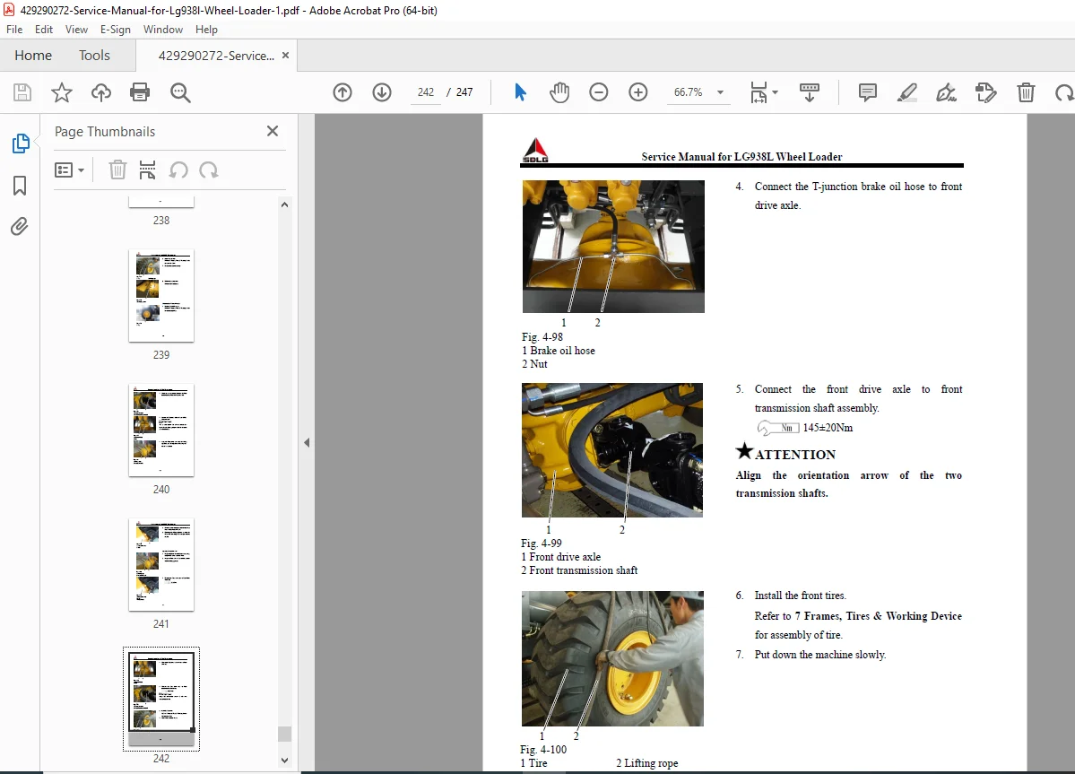Image resolution: width=1075 pixels, height=774 pixels.
Task: Click the trash icon in the main toolbar
Action: [x=1026, y=91]
